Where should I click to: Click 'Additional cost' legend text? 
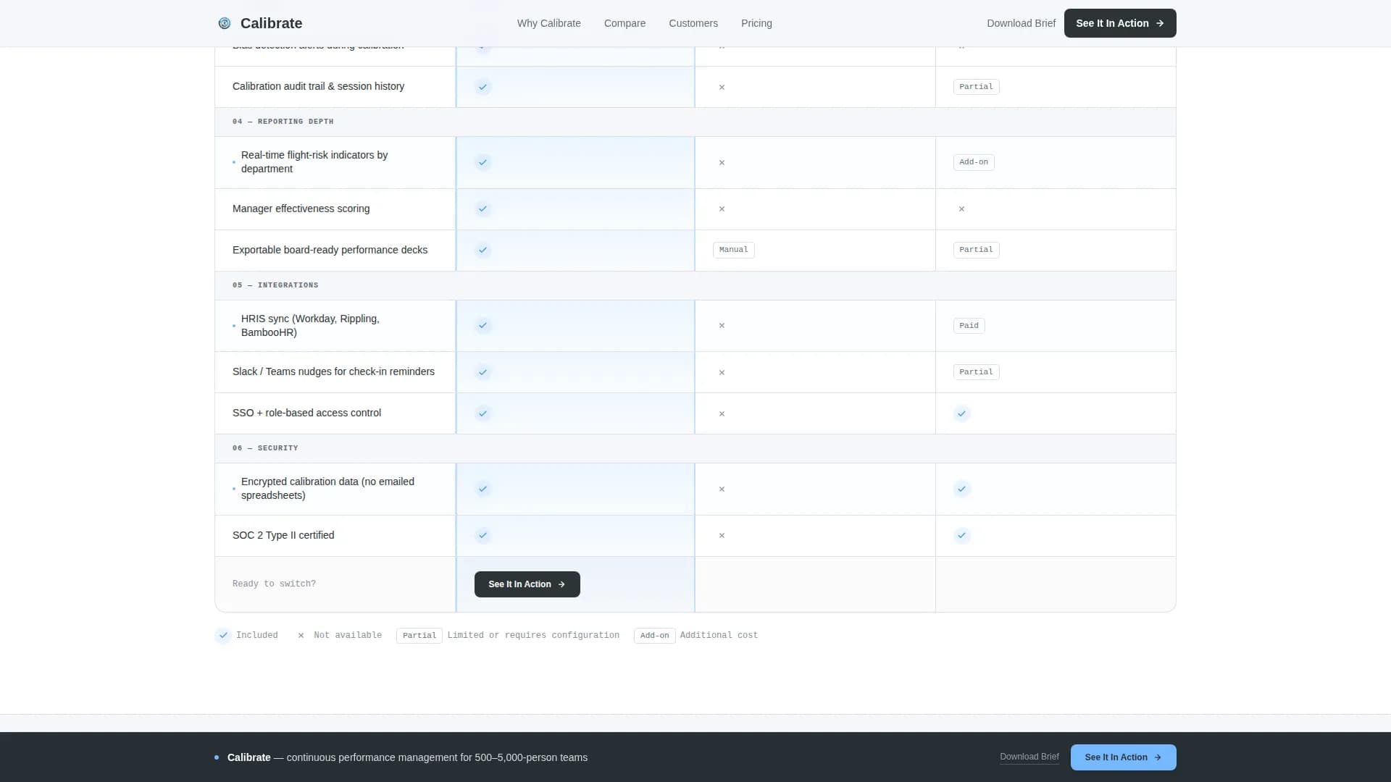coord(719,635)
